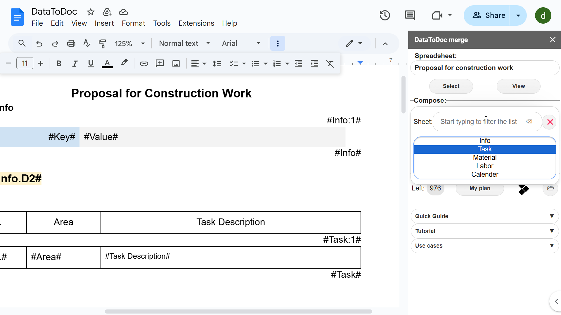
Task: Start a video call with camera icon
Action: coord(437,15)
